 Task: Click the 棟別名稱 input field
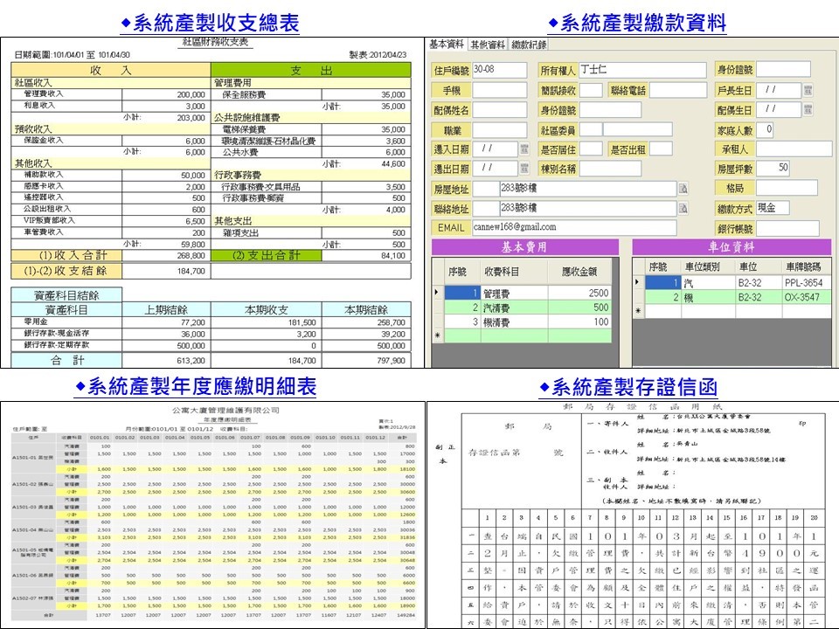coord(610,169)
